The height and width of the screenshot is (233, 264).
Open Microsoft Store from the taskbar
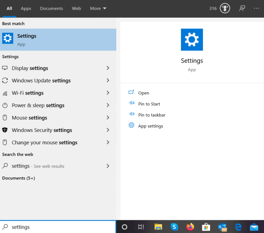pos(206,227)
